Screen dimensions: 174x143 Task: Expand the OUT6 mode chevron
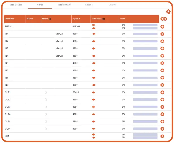coord(46,129)
